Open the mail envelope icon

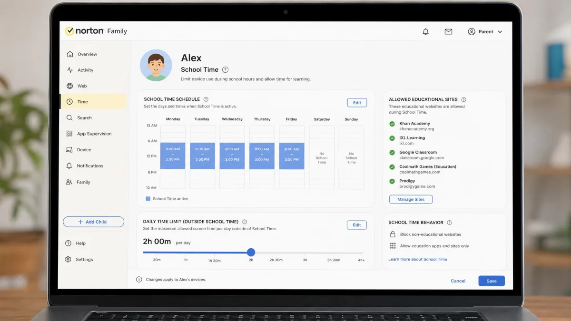448,31
